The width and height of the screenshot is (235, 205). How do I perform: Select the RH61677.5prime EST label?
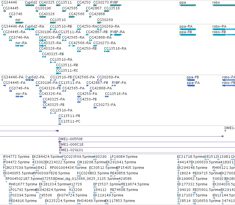pyautogui.click(x=23, y=184)
